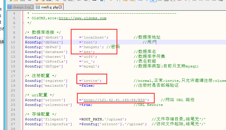
Task: Click line number 10 in the margin
Action: pos(13,42)
